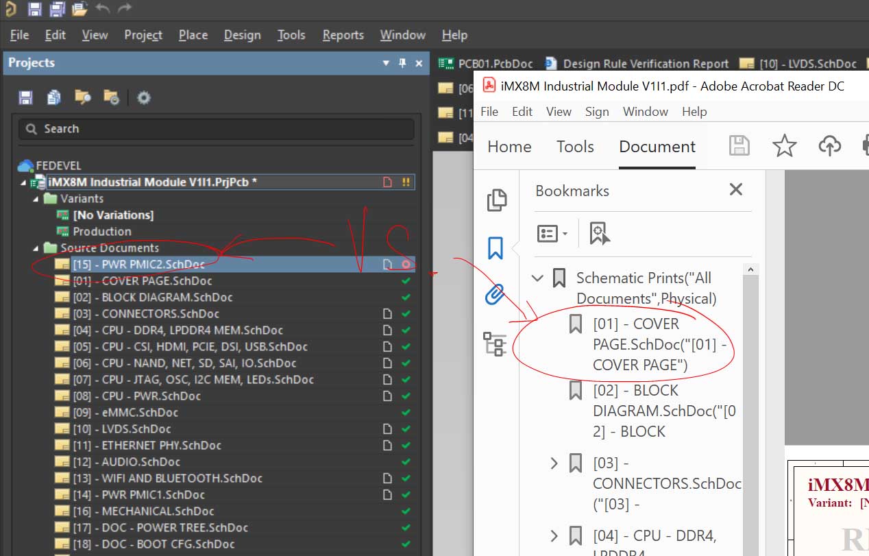Expand the [03] - CONNECTORS bookmark
Image resolution: width=869 pixels, height=556 pixels.
(x=554, y=463)
